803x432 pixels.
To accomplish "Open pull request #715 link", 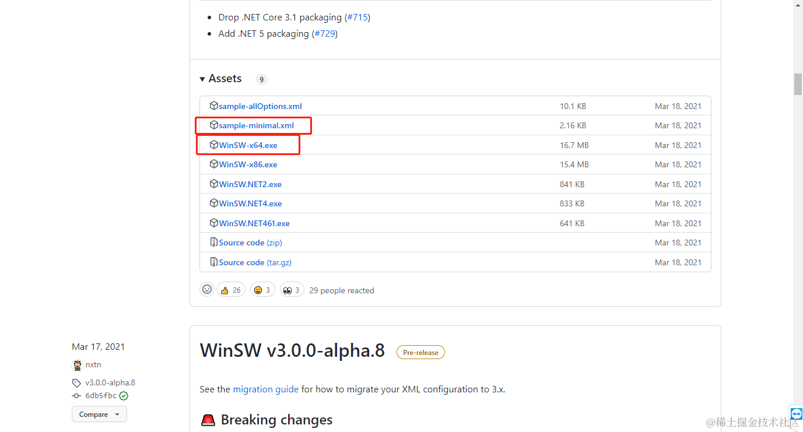I will pyautogui.click(x=357, y=17).
